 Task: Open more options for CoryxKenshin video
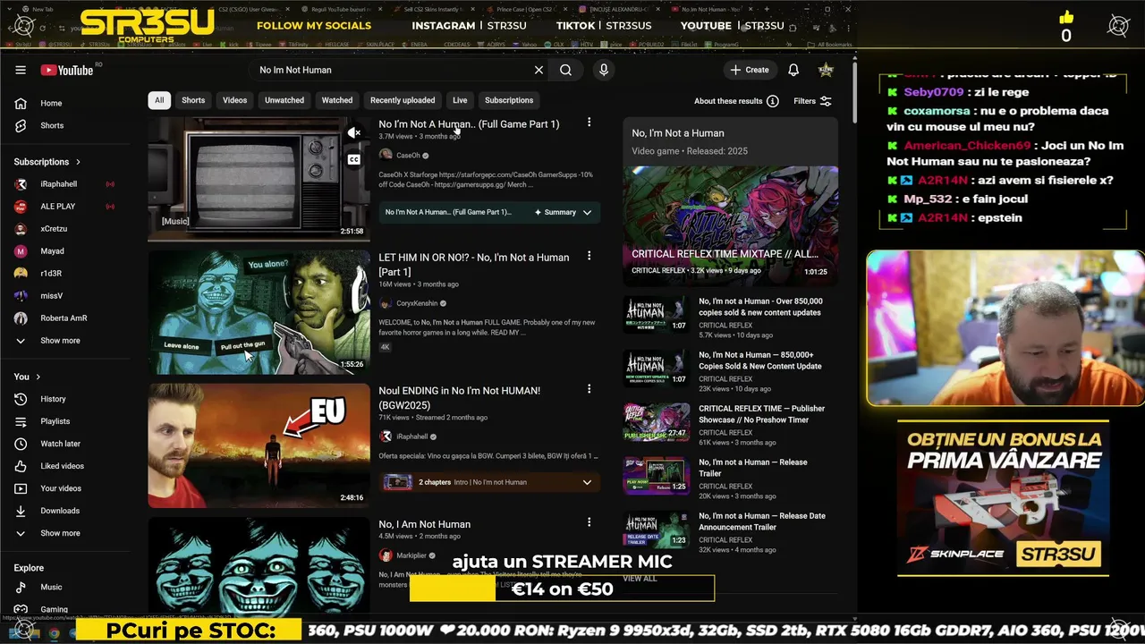tap(589, 256)
